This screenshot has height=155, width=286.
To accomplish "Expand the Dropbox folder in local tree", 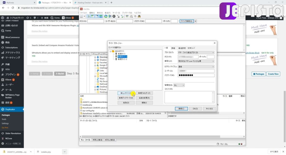I will [95, 60].
